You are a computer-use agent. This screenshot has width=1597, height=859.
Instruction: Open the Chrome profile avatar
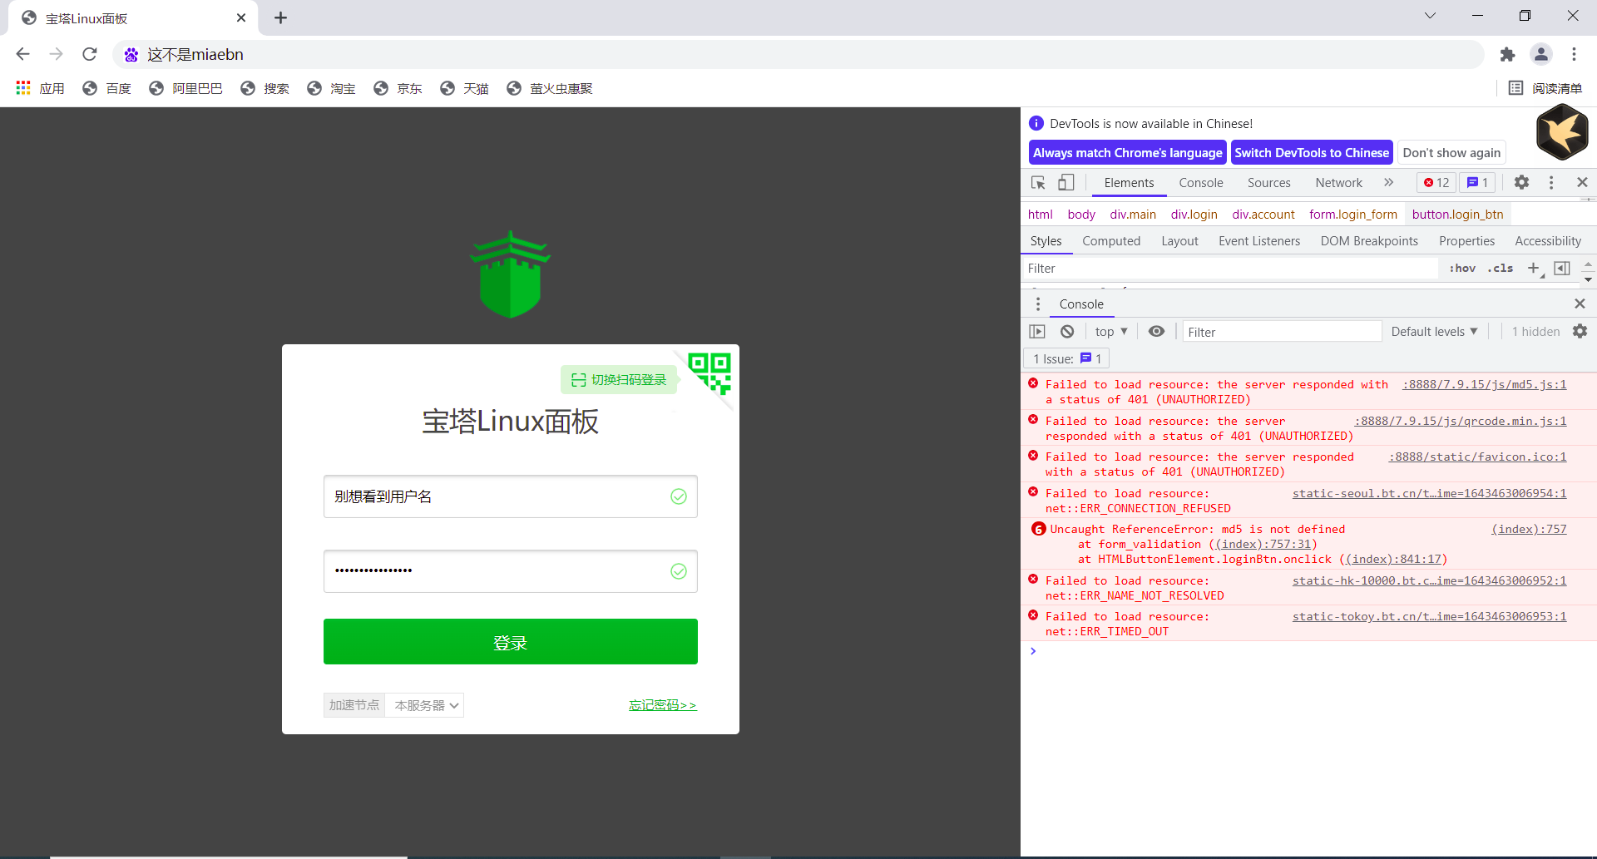tap(1541, 54)
